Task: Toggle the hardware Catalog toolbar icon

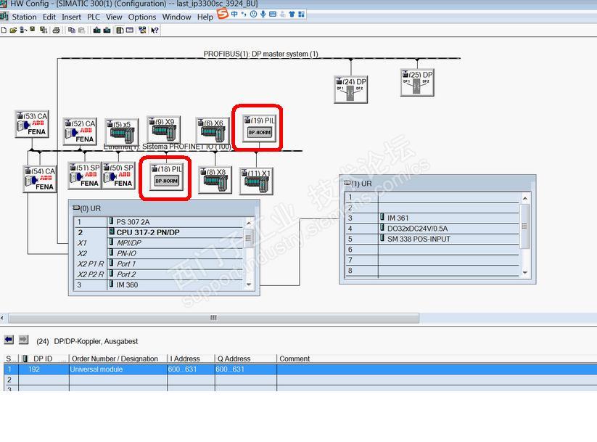Action: pyautogui.click(x=120, y=30)
